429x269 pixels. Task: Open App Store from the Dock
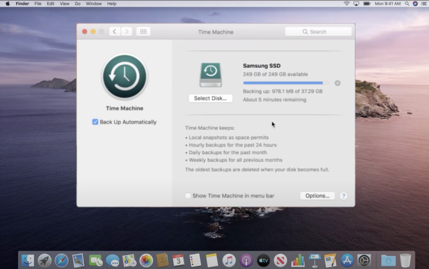point(347,260)
